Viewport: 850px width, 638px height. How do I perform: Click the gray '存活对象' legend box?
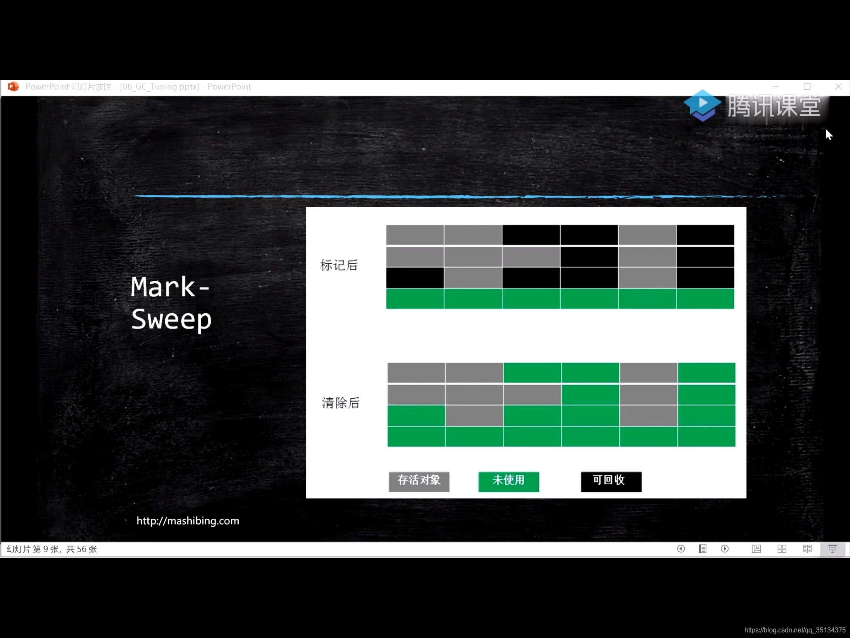(x=419, y=481)
